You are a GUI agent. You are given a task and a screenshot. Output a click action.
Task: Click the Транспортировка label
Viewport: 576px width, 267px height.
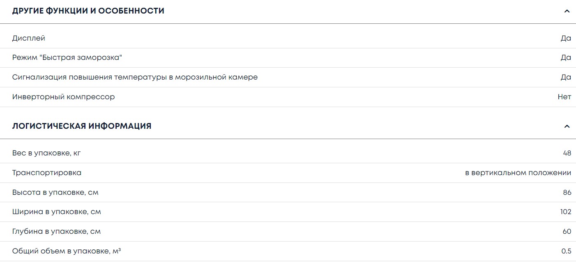click(47, 173)
